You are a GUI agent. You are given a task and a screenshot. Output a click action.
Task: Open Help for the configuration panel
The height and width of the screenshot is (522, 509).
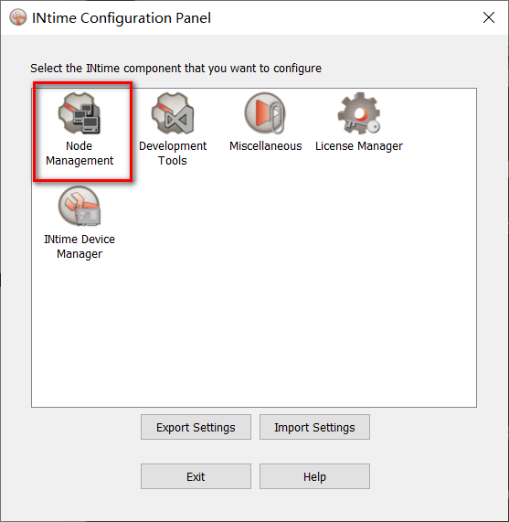pyautogui.click(x=314, y=476)
